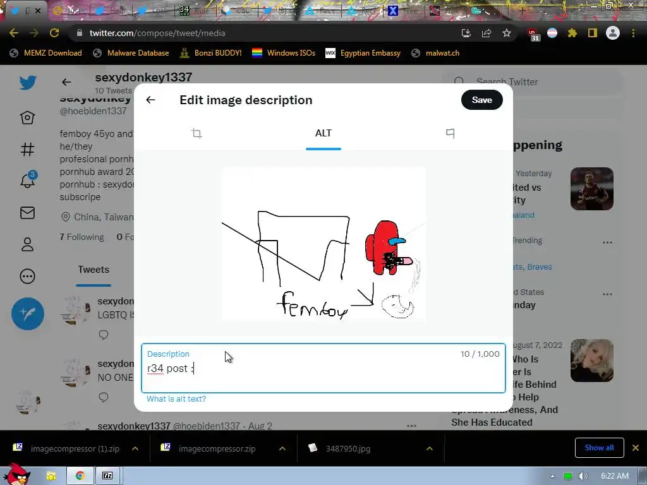Open the striped flag extension icon
Screen dimensions: 647x485
(552, 33)
